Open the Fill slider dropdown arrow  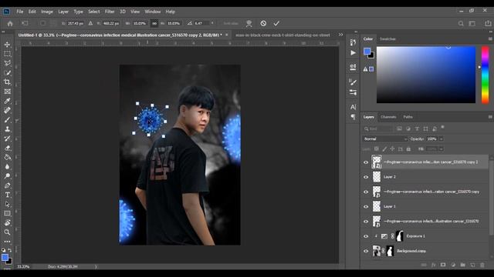point(441,149)
